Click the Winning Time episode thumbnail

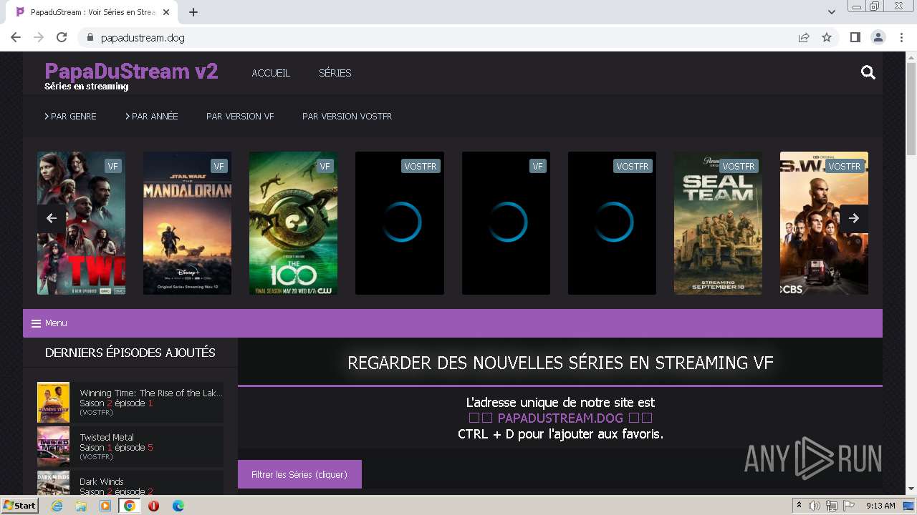[x=53, y=403]
